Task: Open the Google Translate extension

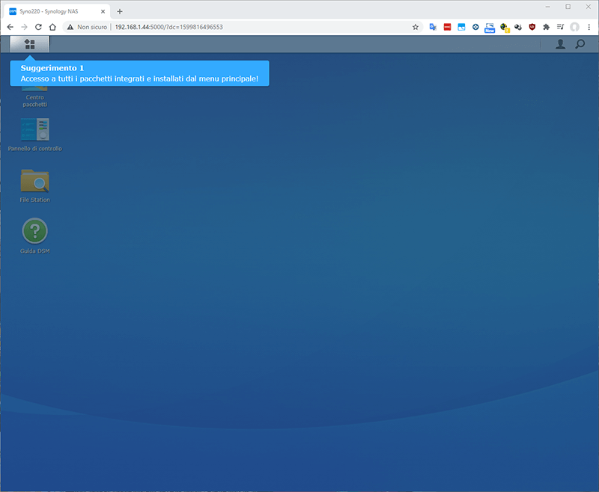Action: [433, 27]
